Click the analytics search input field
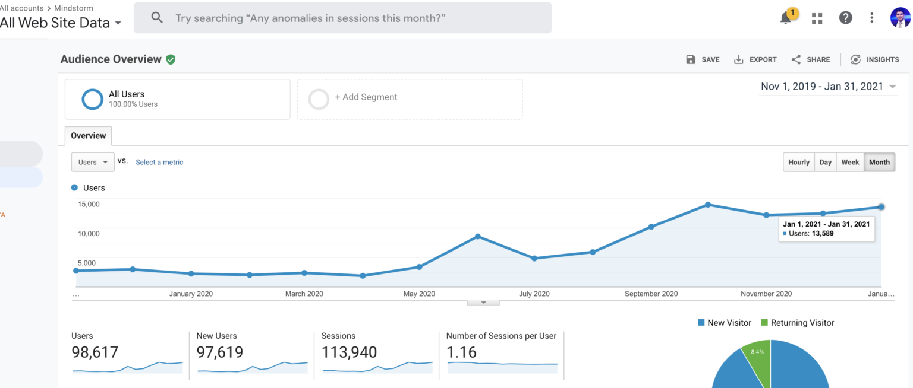The height and width of the screenshot is (388, 913). coord(342,18)
